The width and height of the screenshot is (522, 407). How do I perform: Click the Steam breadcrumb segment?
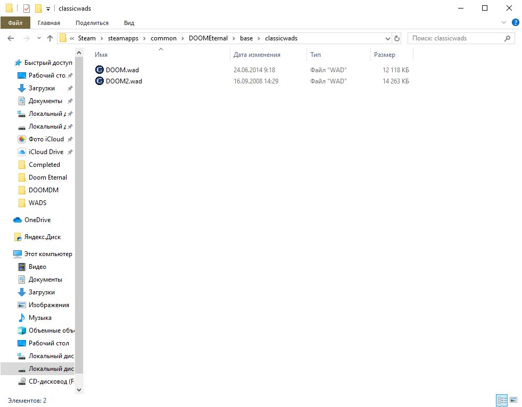87,38
